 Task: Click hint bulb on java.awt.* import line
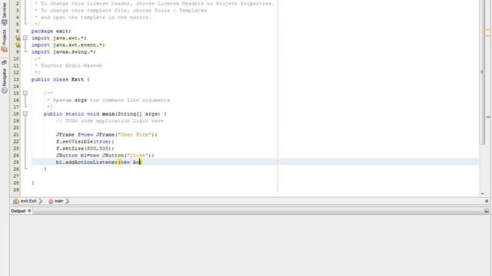[18, 38]
